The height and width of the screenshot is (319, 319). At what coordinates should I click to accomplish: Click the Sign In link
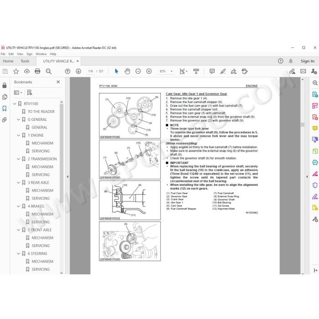308,61
